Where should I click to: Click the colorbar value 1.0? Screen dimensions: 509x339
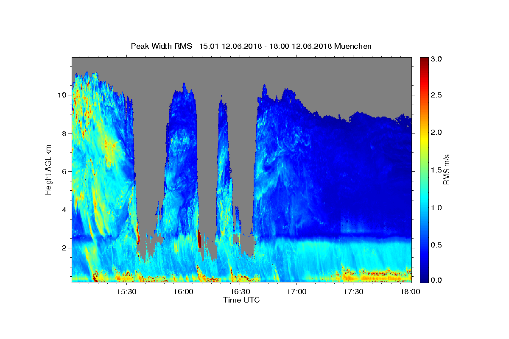point(436,208)
